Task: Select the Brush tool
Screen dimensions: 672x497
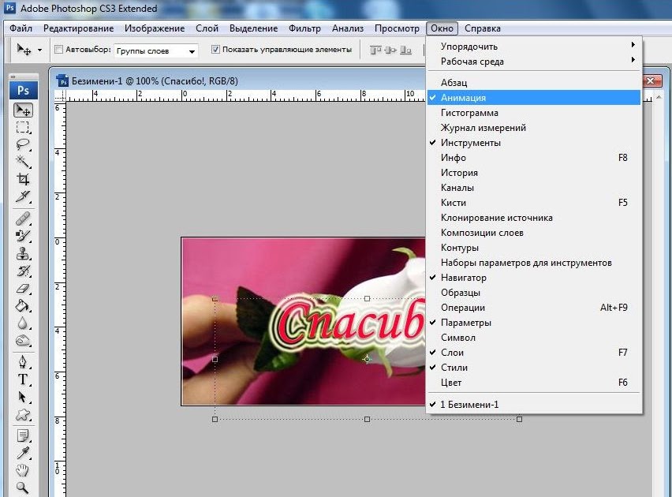Action: (23, 235)
